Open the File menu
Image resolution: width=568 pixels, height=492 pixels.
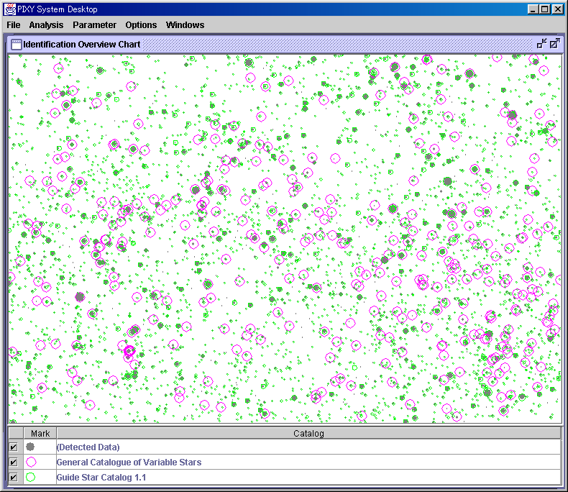(x=14, y=25)
